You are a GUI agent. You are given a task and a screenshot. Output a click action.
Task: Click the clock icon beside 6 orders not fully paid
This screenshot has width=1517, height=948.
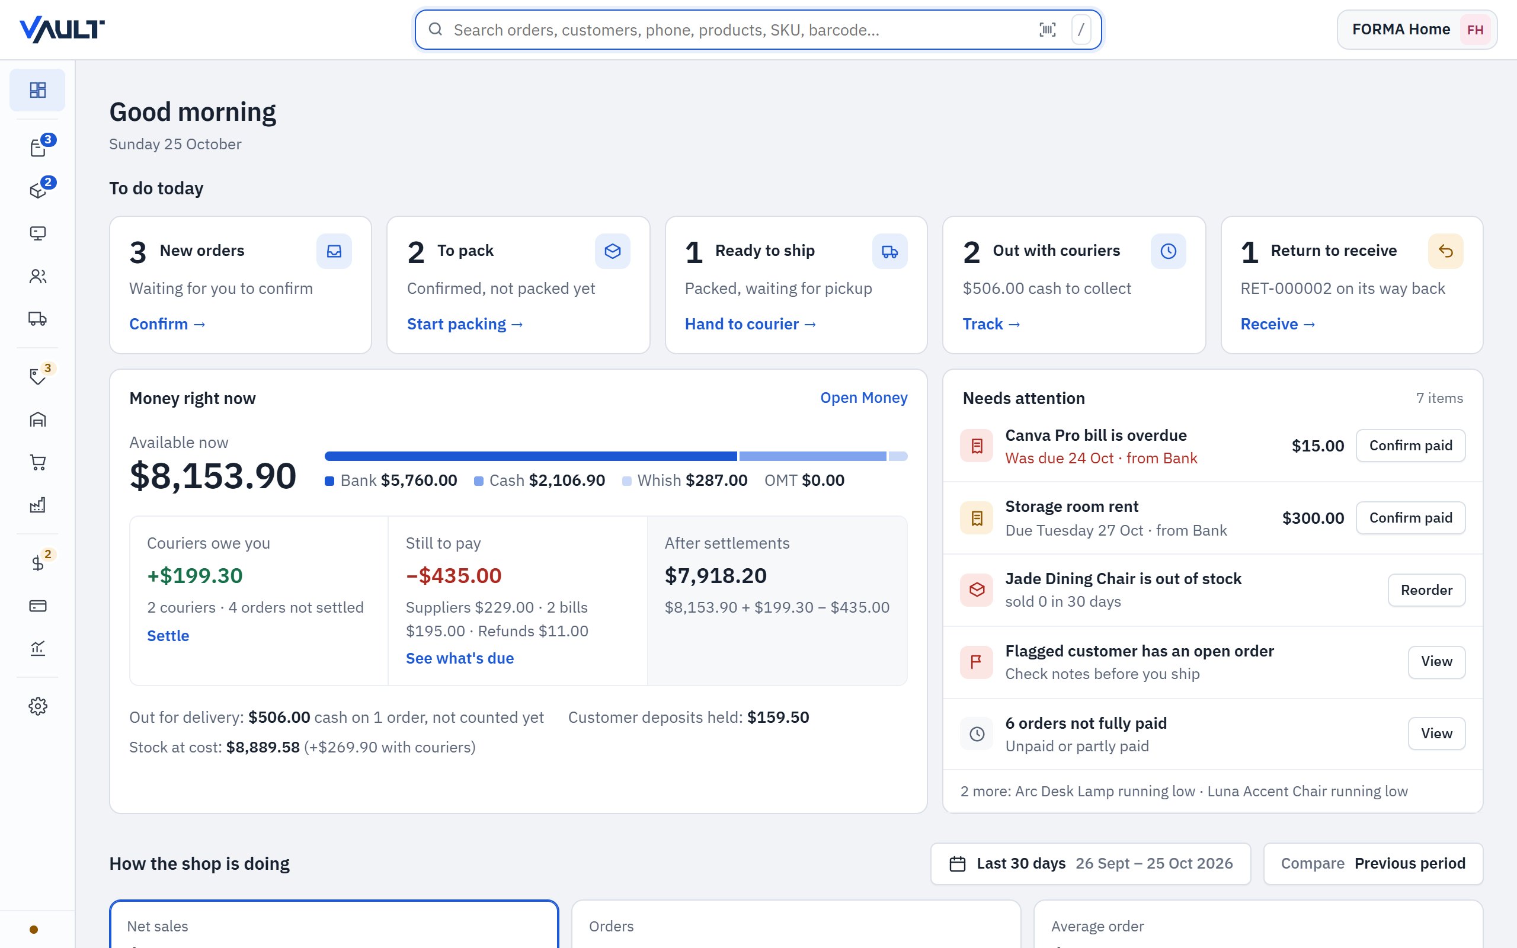pyautogui.click(x=977, y=734)
